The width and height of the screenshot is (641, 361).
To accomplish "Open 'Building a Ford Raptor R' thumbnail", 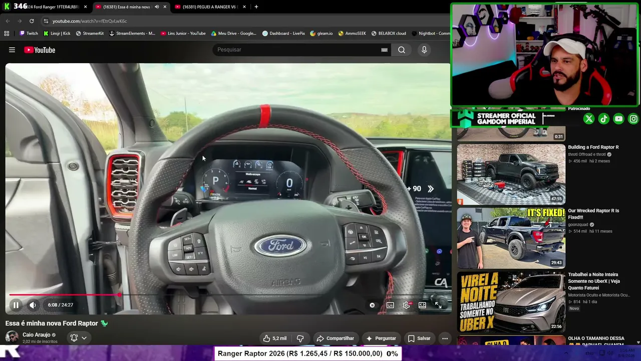I will (511, 174).
